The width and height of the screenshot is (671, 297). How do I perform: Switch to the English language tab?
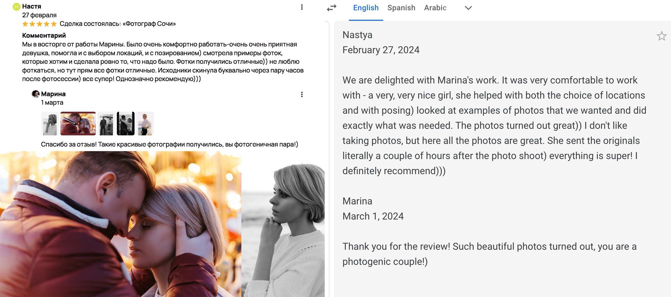[366, 8]
